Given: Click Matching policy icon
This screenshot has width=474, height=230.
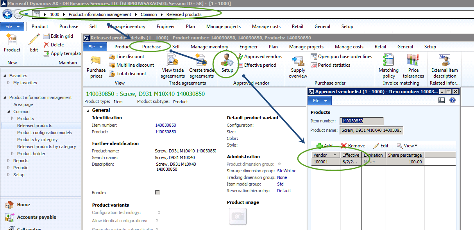Looking at the screenshot, I should coord(388,67).
